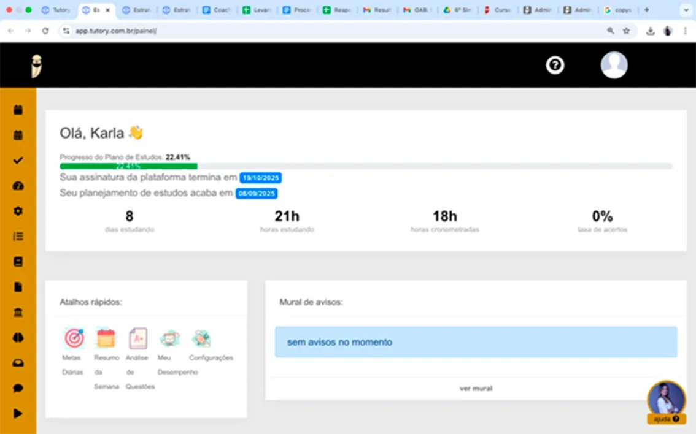Open the Meu Desempenho shortcut
The image size is (696, 434).
169,338
